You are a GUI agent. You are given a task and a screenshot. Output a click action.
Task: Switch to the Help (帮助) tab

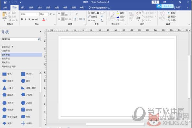pos(82,7)
